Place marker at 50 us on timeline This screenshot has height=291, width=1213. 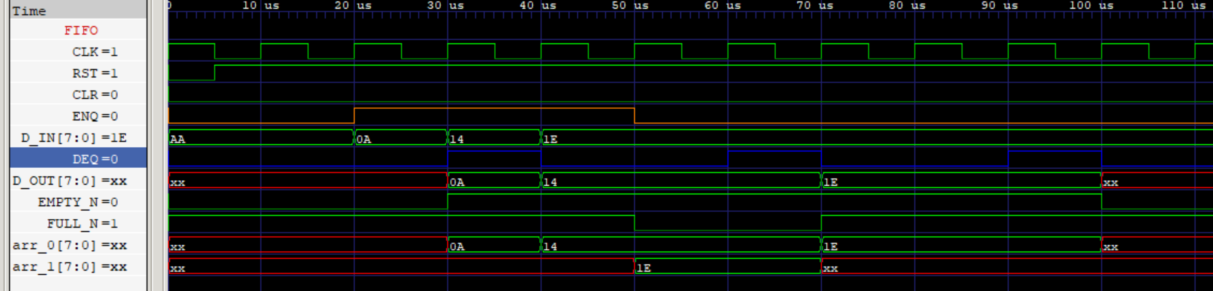pyautogui.click(x=634, y=6)
